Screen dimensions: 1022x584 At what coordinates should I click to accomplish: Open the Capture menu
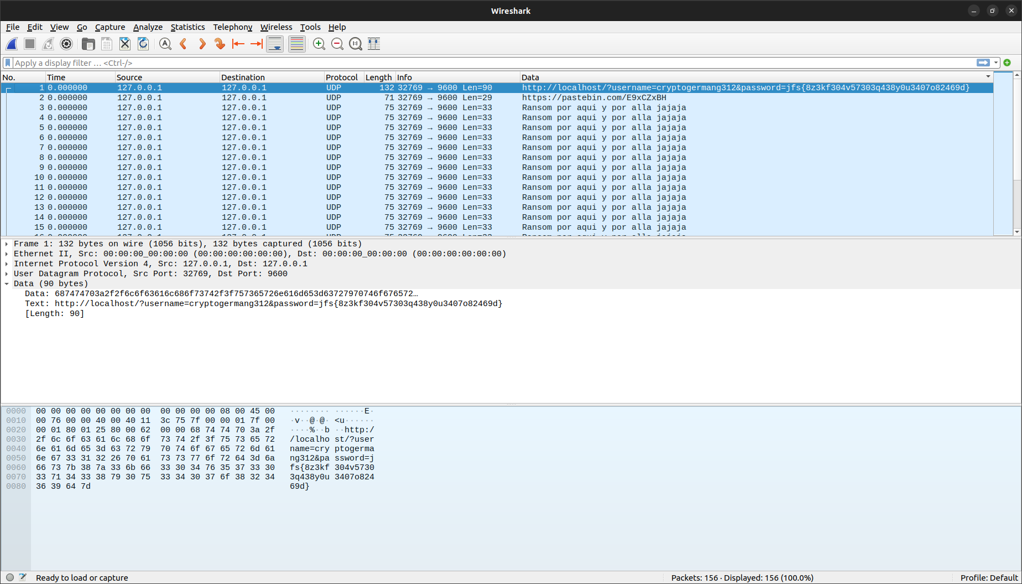click(110, 27)
